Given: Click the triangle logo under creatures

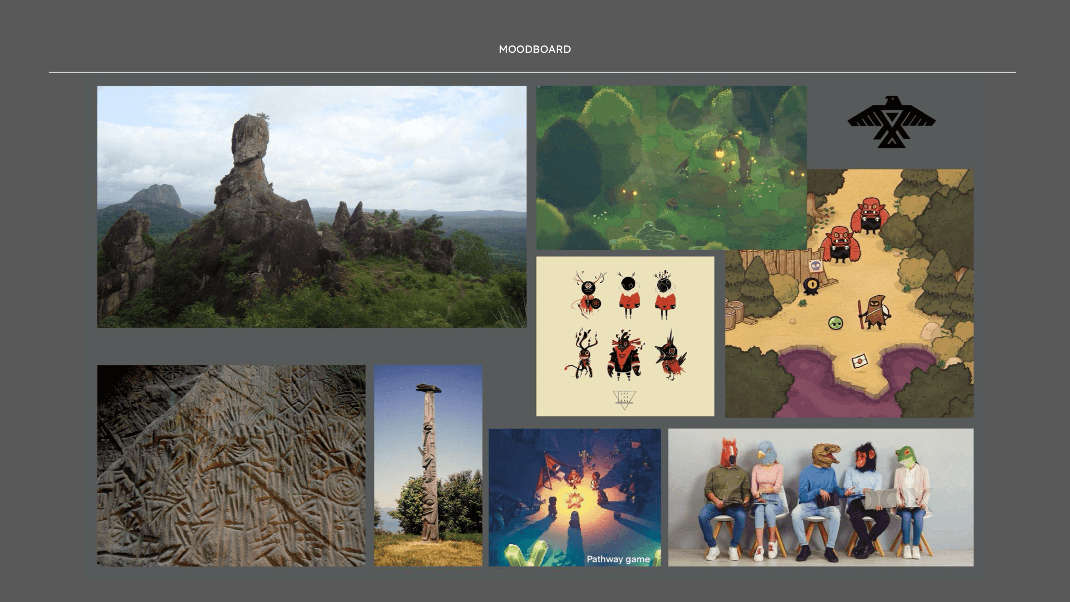Looking at the screenshot, I should coord(624,399).
